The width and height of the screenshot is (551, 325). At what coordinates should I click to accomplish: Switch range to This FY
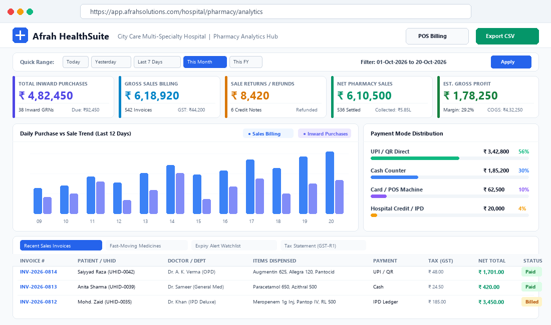245,62
